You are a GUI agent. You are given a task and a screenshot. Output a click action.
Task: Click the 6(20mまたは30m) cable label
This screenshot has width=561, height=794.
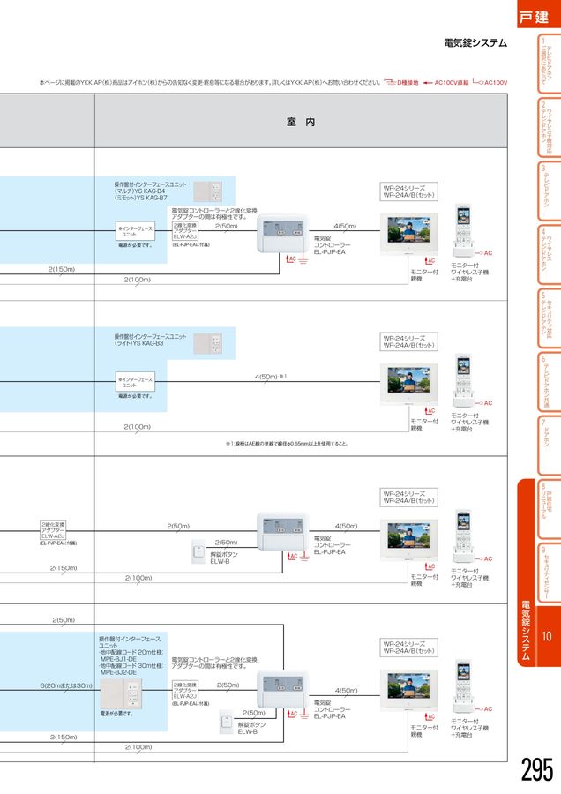click(66, 685)
